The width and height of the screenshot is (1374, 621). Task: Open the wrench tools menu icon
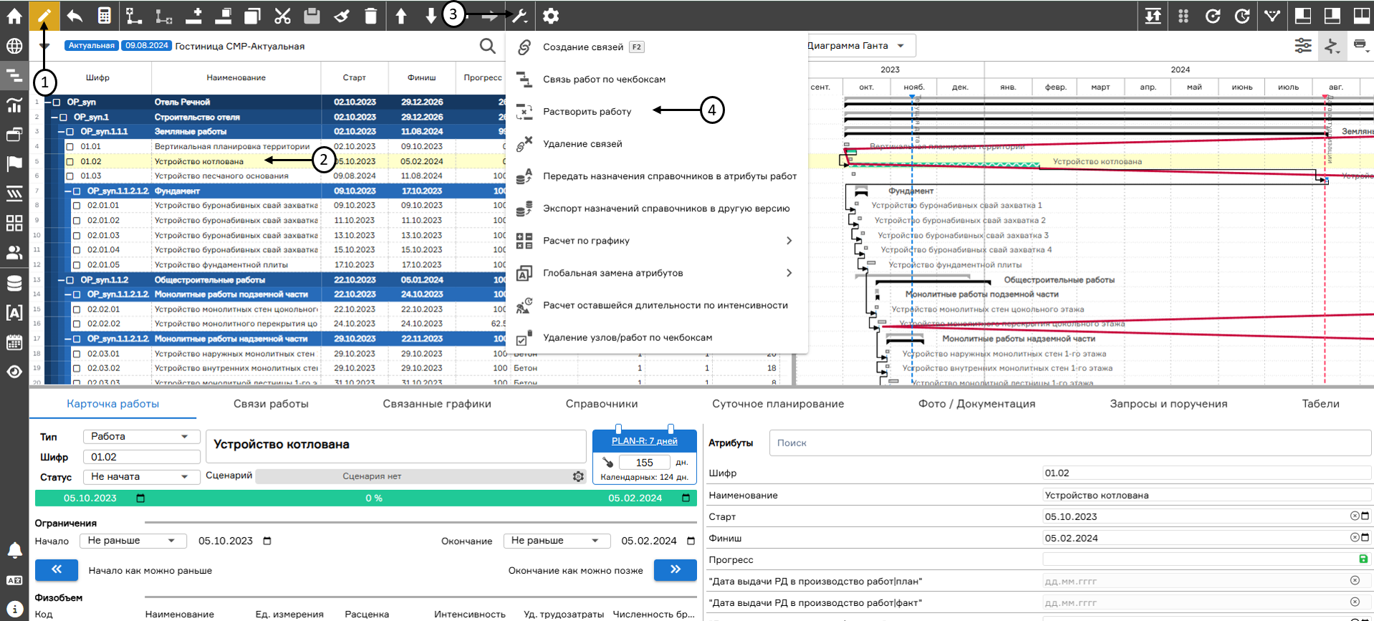(520, 15)
